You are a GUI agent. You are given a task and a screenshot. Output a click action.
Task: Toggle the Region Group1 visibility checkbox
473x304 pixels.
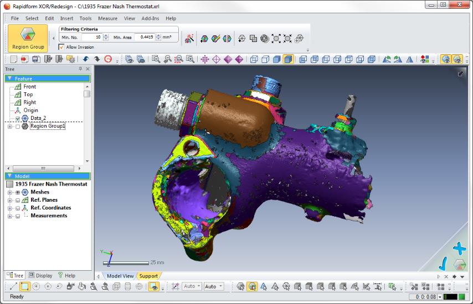[18, 127]
